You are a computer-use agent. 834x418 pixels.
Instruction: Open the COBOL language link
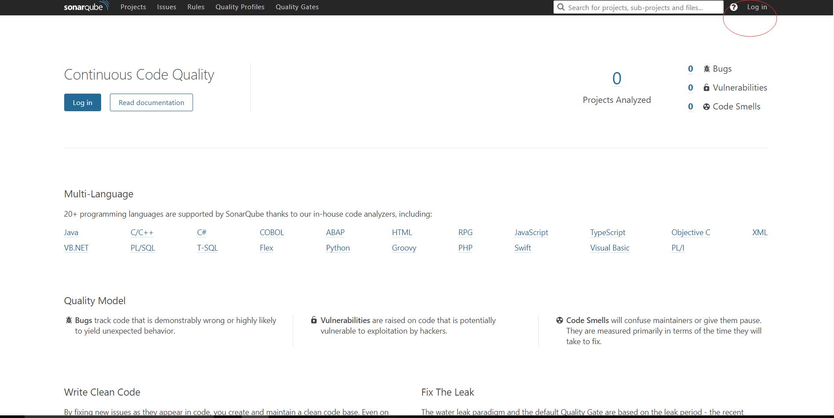point(272,233)
